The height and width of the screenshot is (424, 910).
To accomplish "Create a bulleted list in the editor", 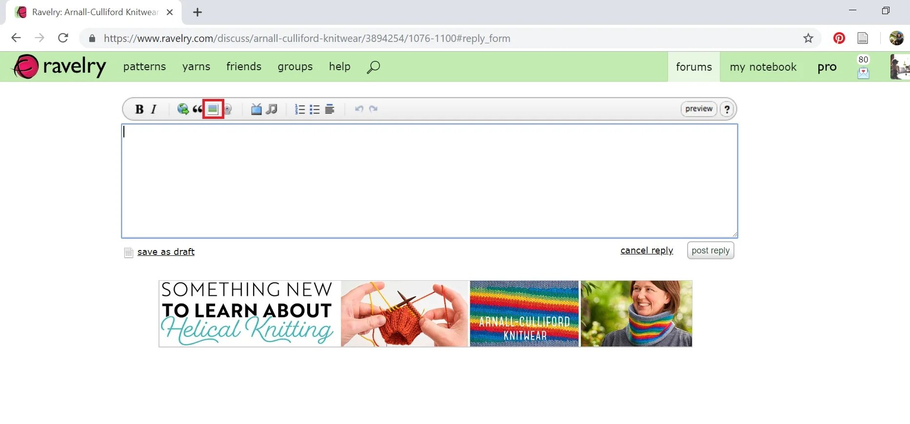I will 315,109.
